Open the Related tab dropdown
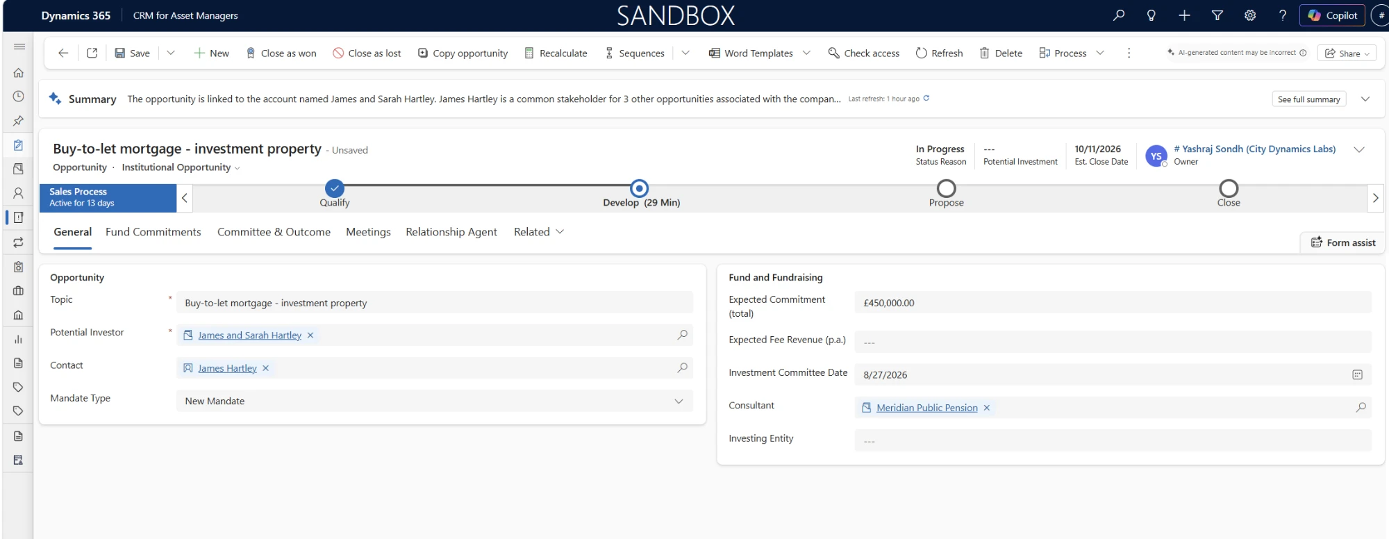The image size is (1389, 539). click(539, 232)
